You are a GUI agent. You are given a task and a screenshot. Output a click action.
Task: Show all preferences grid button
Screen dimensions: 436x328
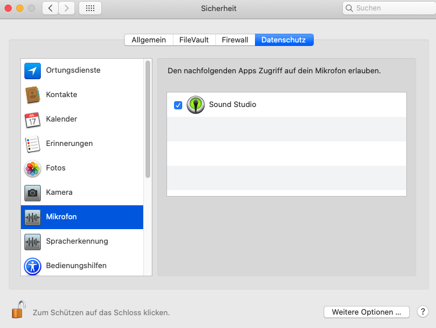[x=90, y=8]
